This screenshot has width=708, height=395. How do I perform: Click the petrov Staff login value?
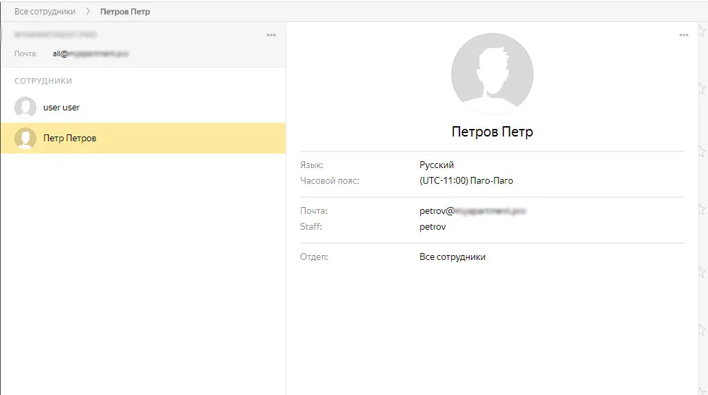(x=433, y=226)
